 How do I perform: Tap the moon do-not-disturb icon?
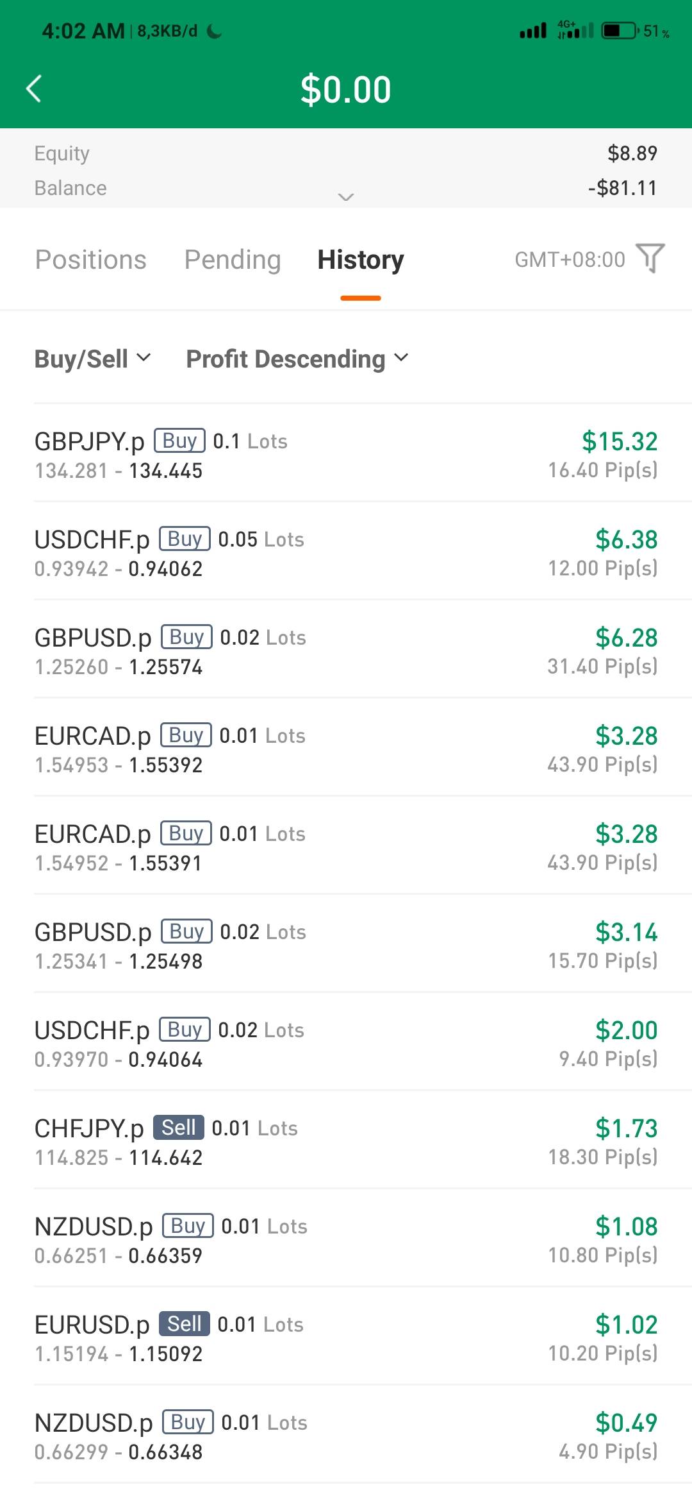[215, 31]
